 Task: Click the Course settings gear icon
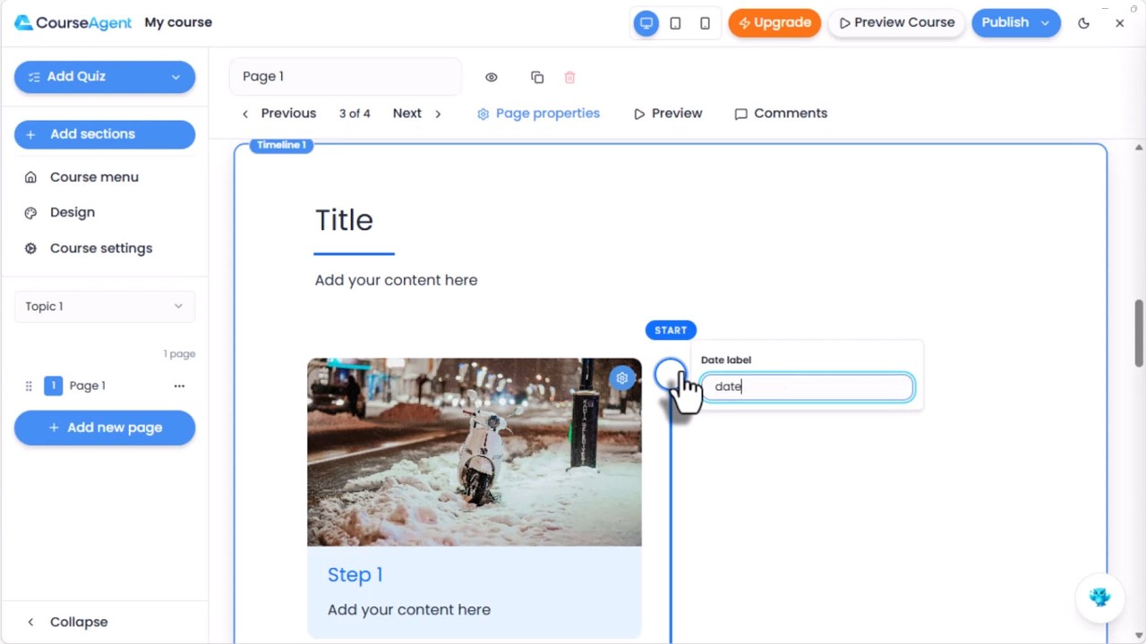pyautogui.click(x=30, y=249)
